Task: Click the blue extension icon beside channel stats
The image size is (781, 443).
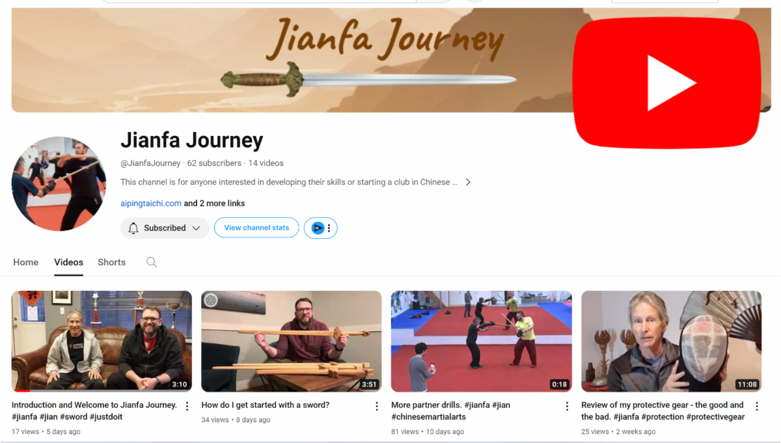Action: pos(318,228)
